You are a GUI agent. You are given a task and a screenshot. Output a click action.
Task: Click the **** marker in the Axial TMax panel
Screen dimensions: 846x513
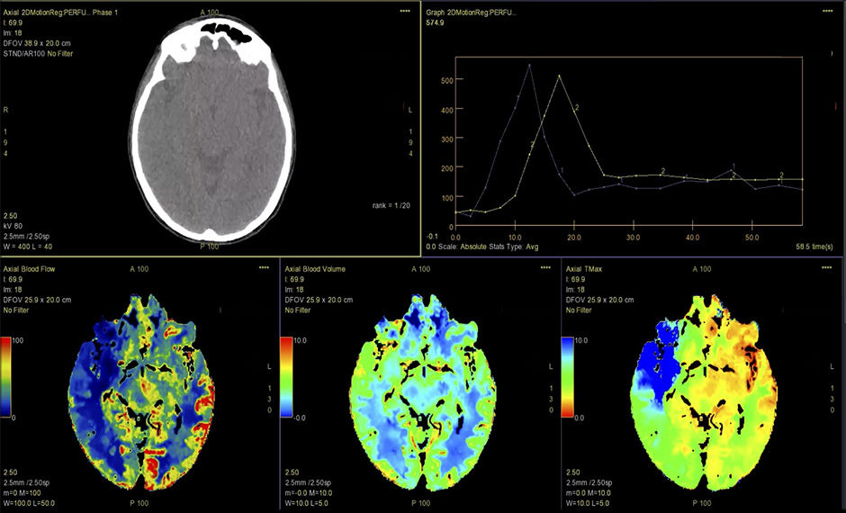[826, 268]
